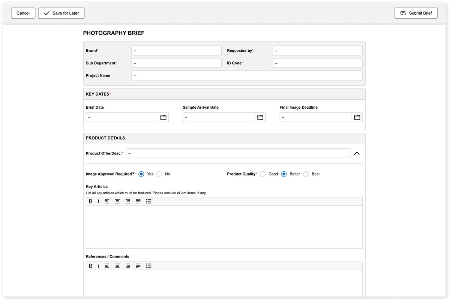The image size is (450, 301).
Task: Click the Project Name input field
Action: click(x=246, y=75)
